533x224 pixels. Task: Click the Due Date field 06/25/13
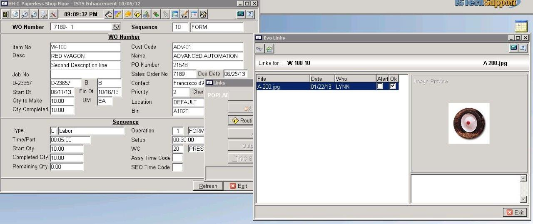pyautogui.click(x=236, y=74)
